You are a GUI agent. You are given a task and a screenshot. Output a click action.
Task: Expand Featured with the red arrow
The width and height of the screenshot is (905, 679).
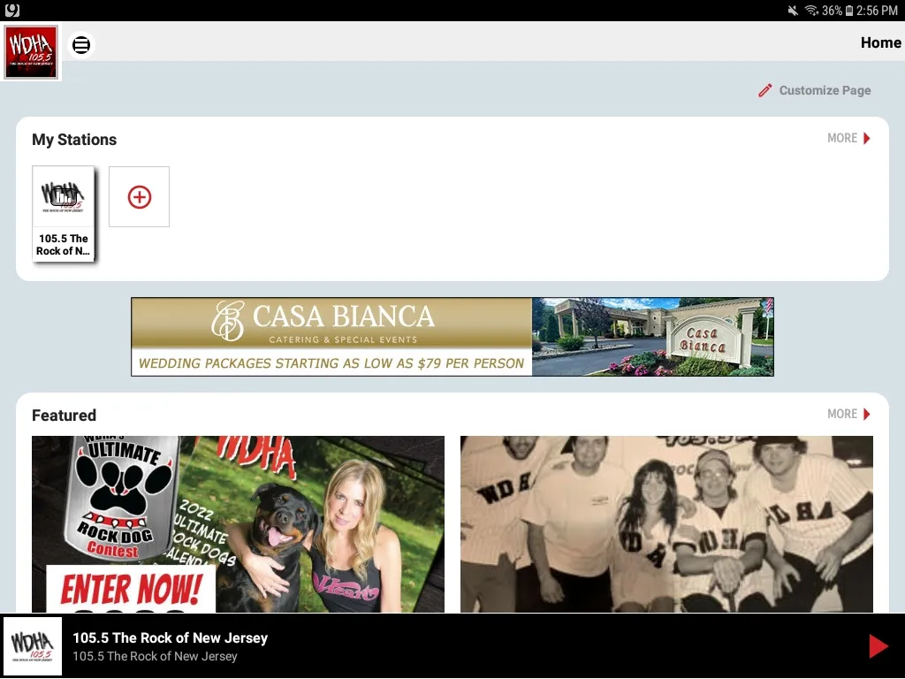(x=866, y=415)
